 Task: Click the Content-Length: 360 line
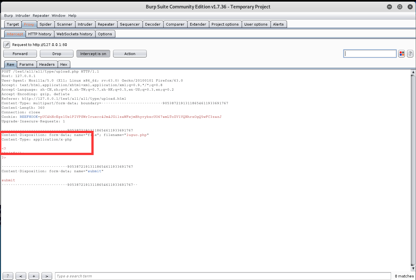tap(23, 108)
